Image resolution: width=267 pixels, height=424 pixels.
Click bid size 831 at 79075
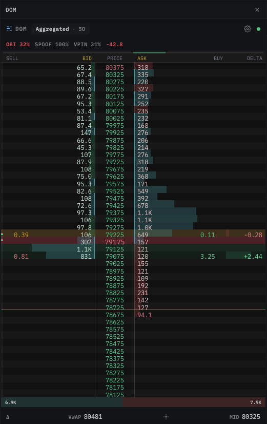point(86,256)
